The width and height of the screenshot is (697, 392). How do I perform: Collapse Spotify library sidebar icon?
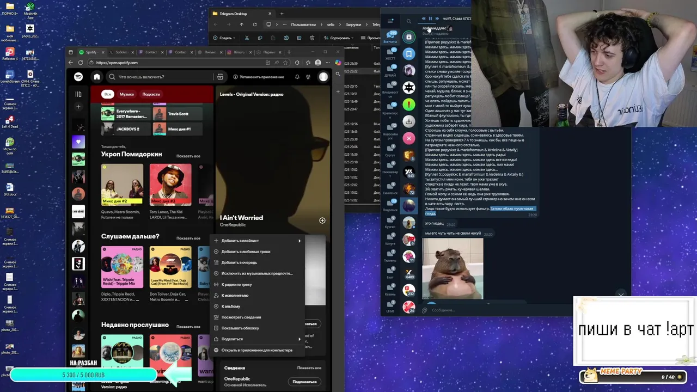click(x=78, y=94)
